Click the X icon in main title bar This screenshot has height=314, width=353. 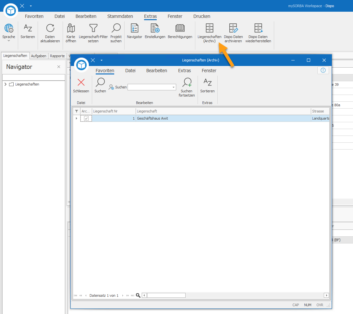tap(22, 6)
